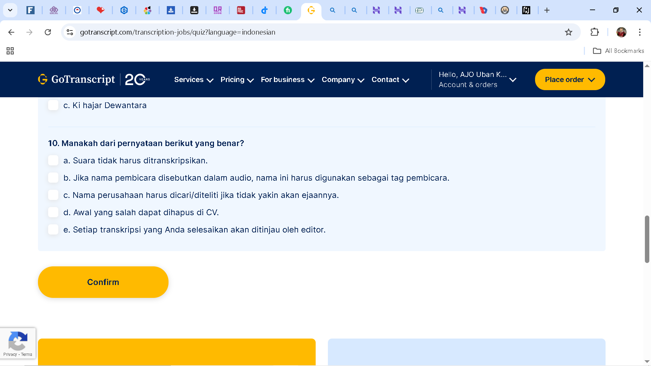The width and height of the screenshot is (651, 366).
Task: Open the browser extensions puzzle icon
Action: pos(595,32)
